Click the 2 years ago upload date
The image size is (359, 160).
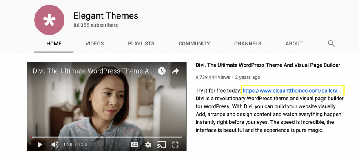pyautogui.click(x=248, y=77)
